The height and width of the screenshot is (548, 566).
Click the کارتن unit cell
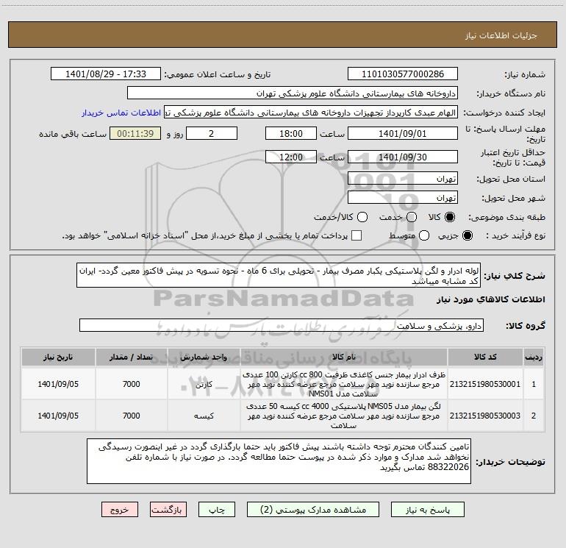click(x=204, y=385)
